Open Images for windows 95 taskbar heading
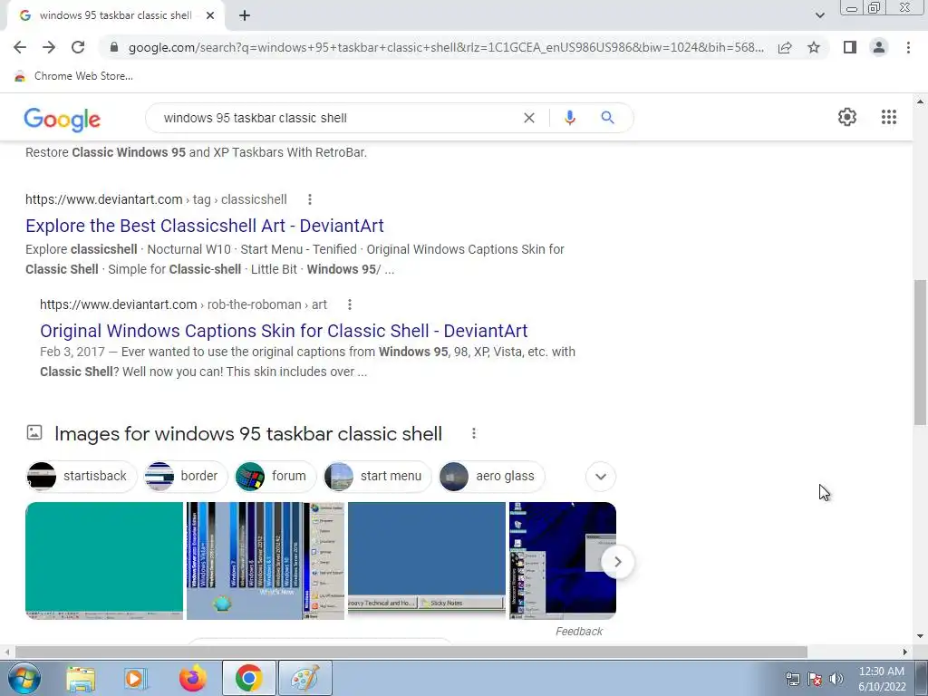This screenshot has height=696, width=928. [x=248, y=434]
